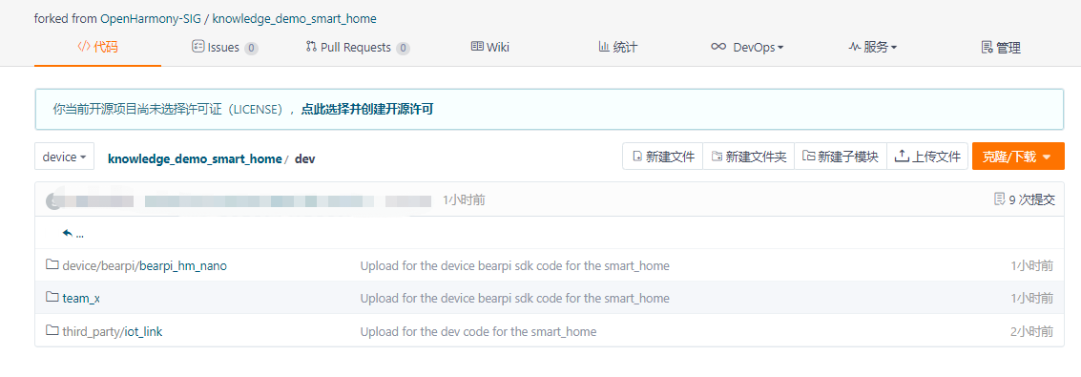Create a new folder with 新建文件夹
Viewport: 1081px width, 377px height.
click(x=749, y=157)
